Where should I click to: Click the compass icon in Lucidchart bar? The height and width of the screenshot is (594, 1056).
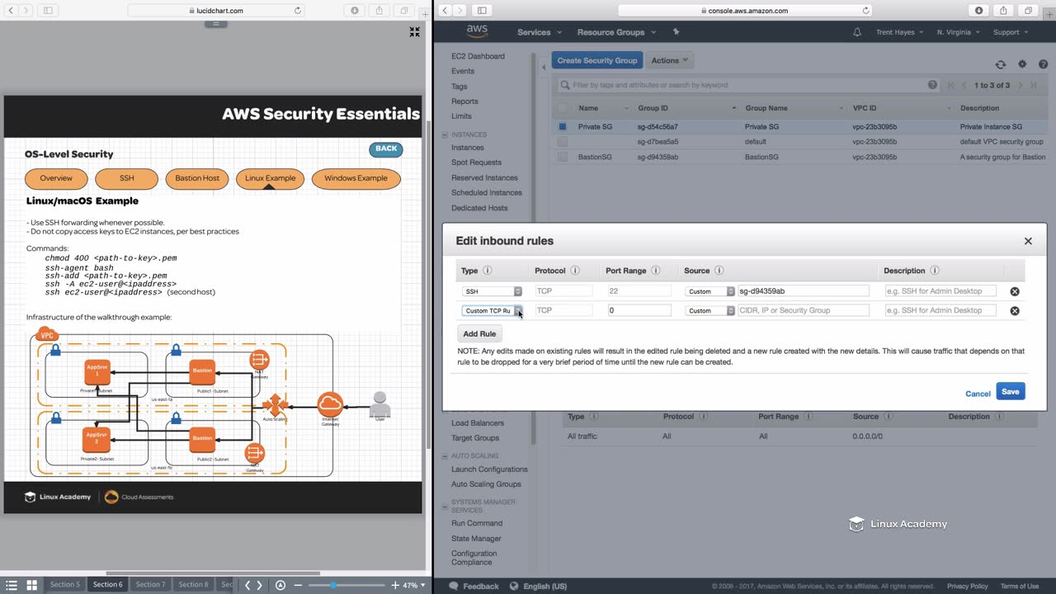[x=280, y=585]
